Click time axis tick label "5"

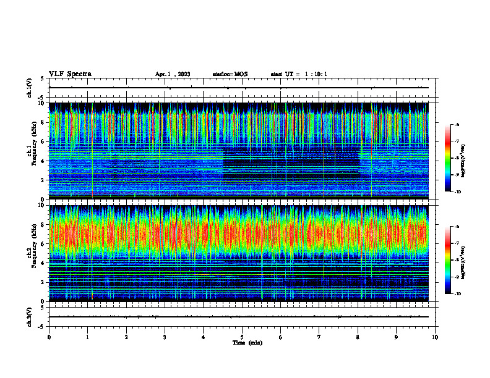click(242, 337)
